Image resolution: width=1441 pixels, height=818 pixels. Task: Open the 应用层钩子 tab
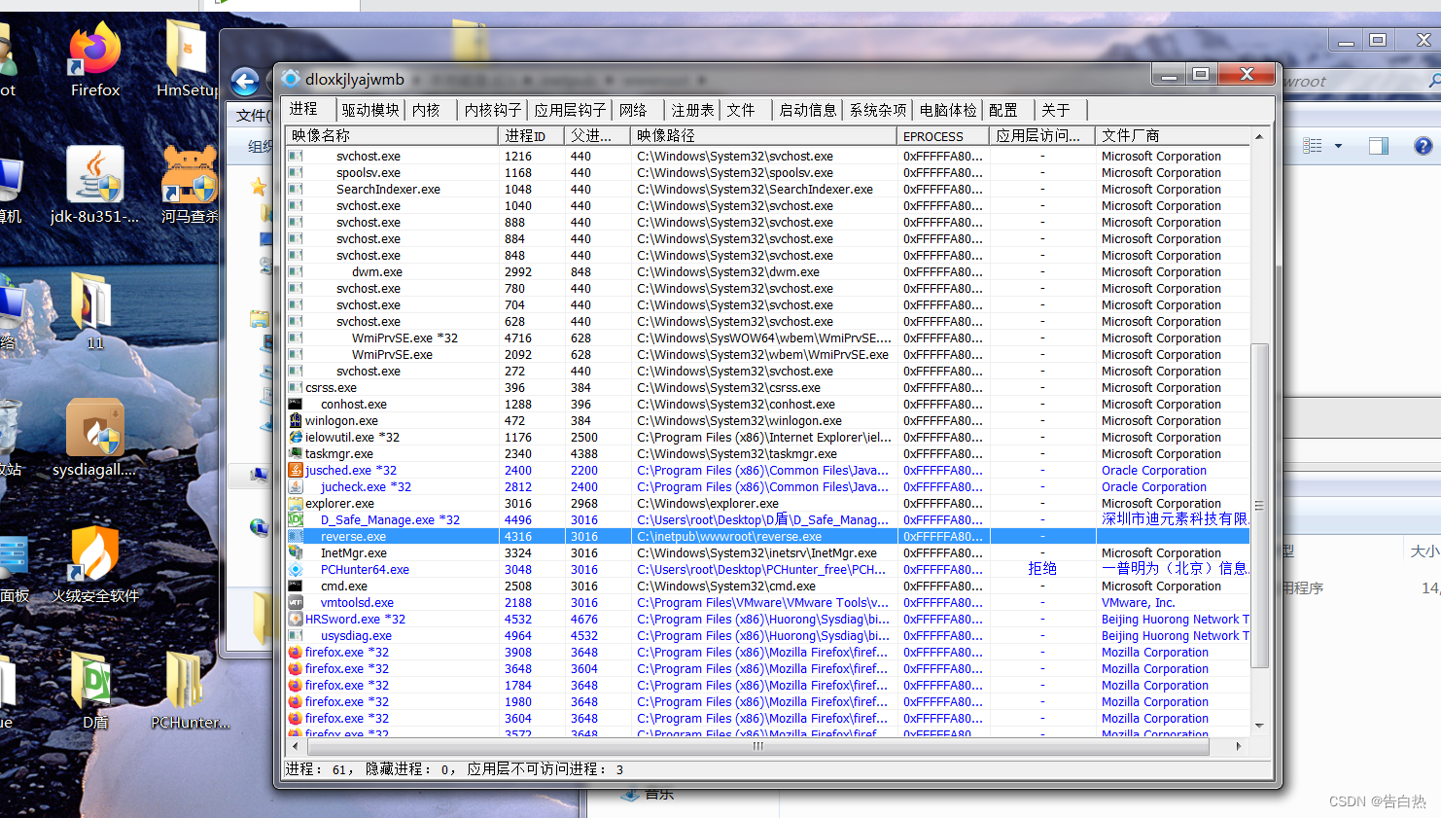click(x=570, y=110)
